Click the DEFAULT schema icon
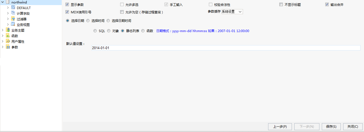 click(x=13, y=8)
